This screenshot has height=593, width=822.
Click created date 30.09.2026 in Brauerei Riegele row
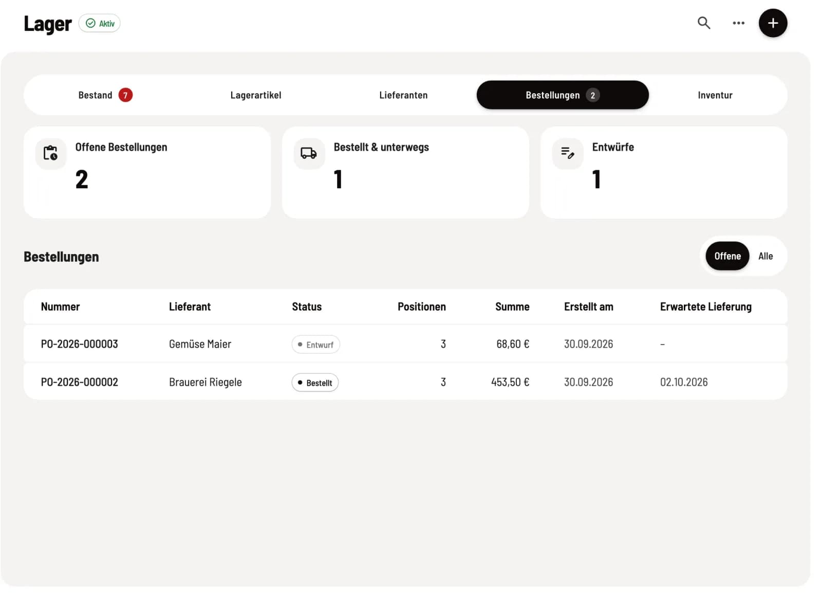click(x=589, y=382)
